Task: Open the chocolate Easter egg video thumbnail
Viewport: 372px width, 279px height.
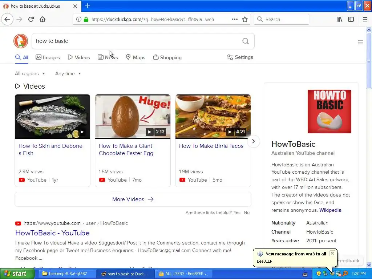Action: coord(133,117)
